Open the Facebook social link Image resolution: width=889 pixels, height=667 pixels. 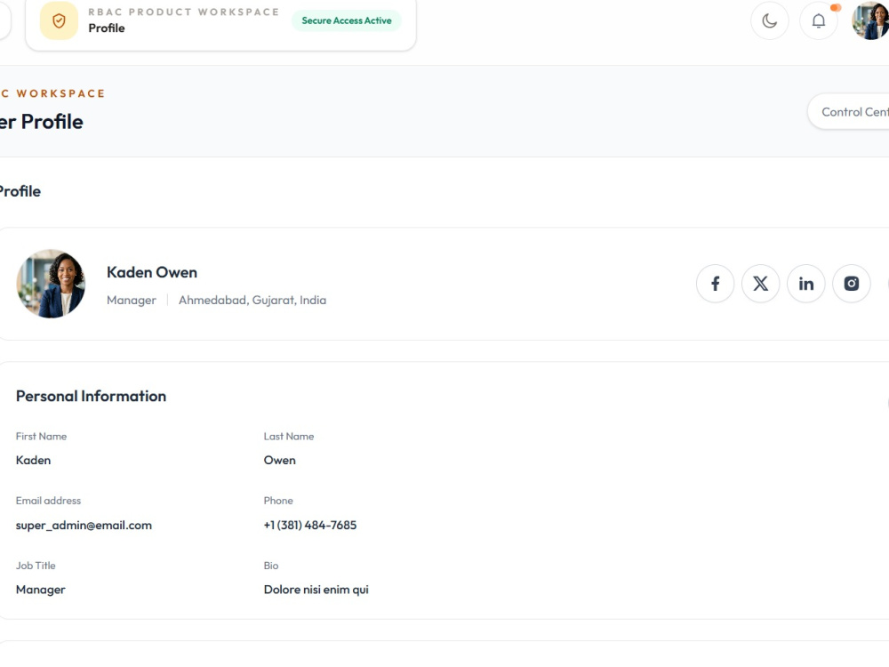[715, 284]
